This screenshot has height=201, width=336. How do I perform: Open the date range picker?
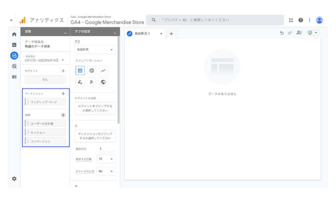tap(45, 60)
